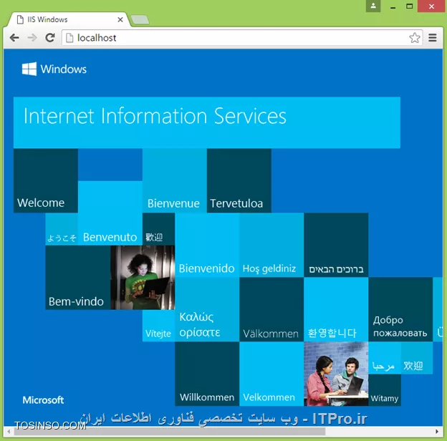Click the Willkommen tile

pyautogui.click(x=207, y=374)
